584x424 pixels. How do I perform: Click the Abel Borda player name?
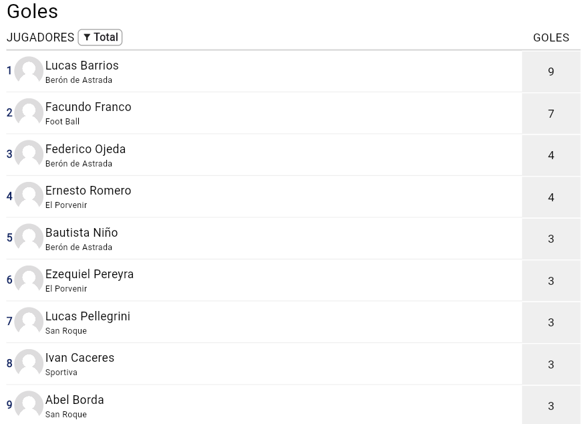(74, 400)
